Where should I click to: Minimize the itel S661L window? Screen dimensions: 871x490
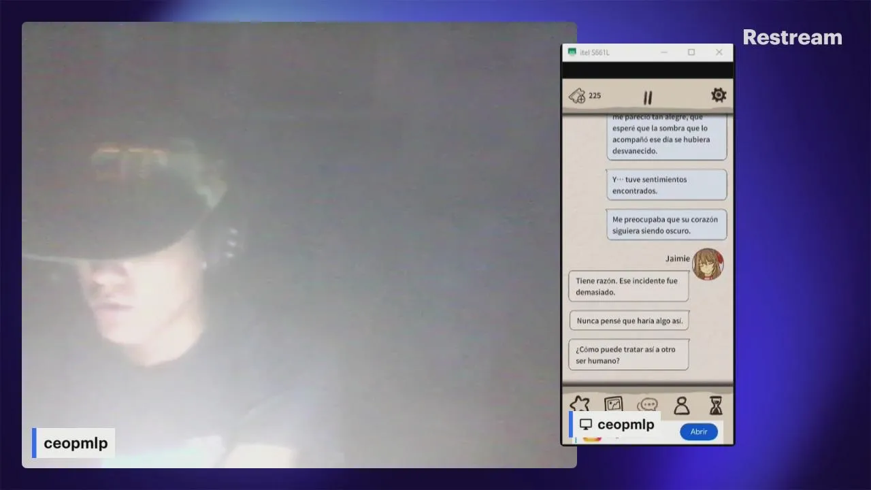tap(664, 52)
